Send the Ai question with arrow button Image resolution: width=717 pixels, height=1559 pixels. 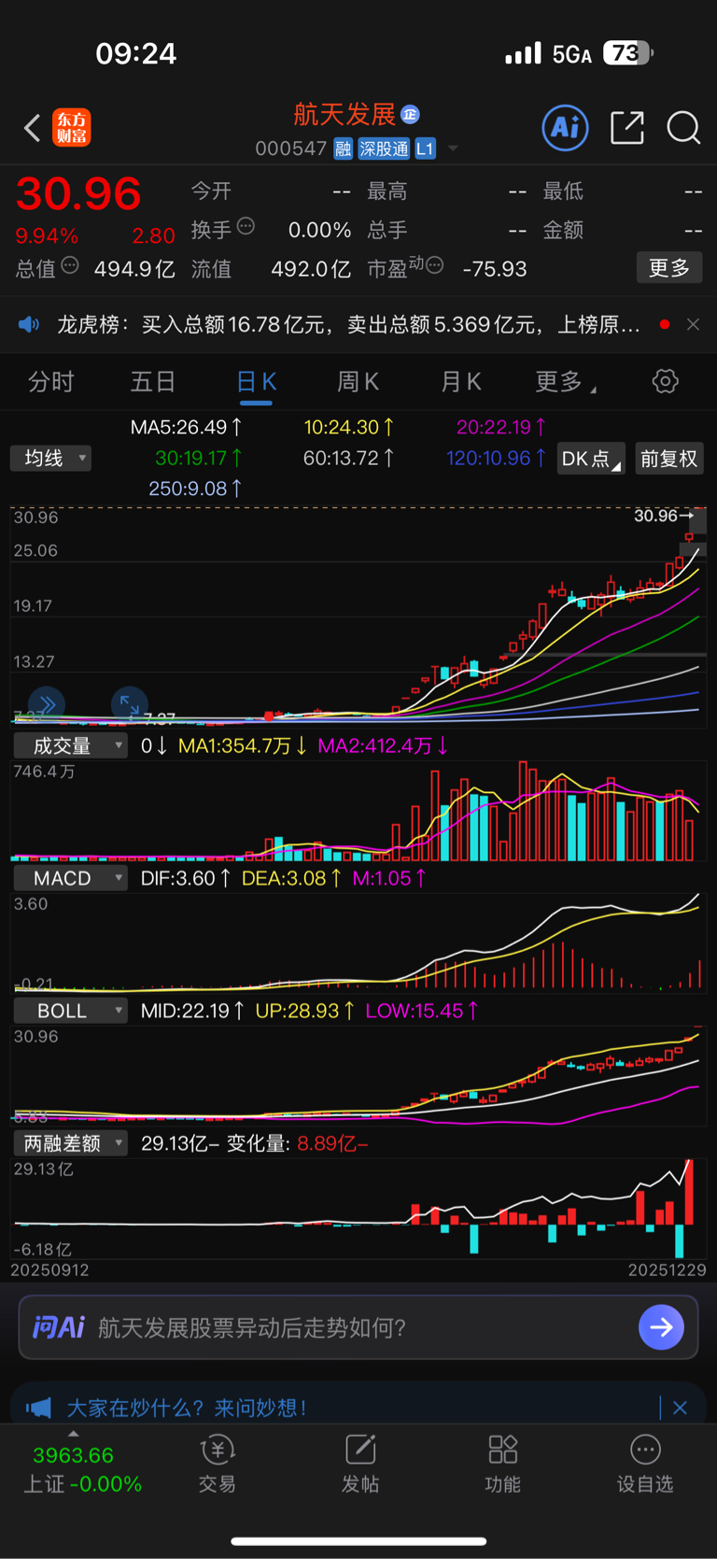(661, 1327)
